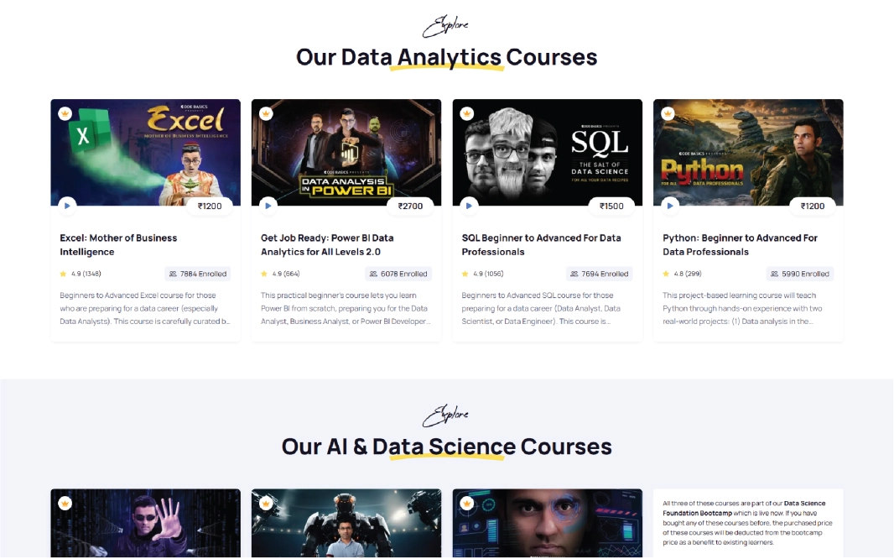Click the star rating icon on the SQL card
Screen dimensions: 894x559
[464, 273]
